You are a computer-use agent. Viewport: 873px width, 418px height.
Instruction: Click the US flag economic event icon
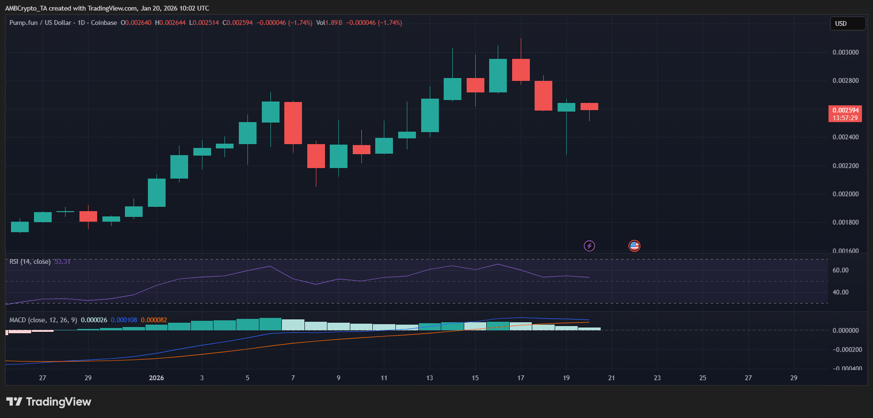click(x=634, y=246)
